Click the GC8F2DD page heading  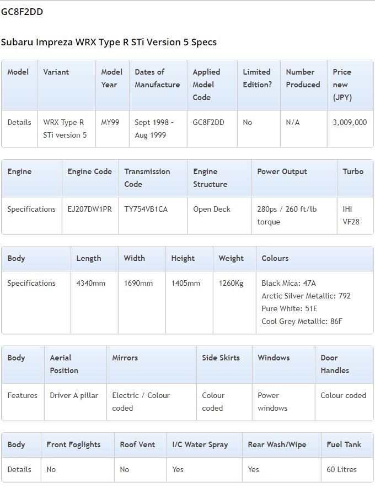(x=22, y=12)
